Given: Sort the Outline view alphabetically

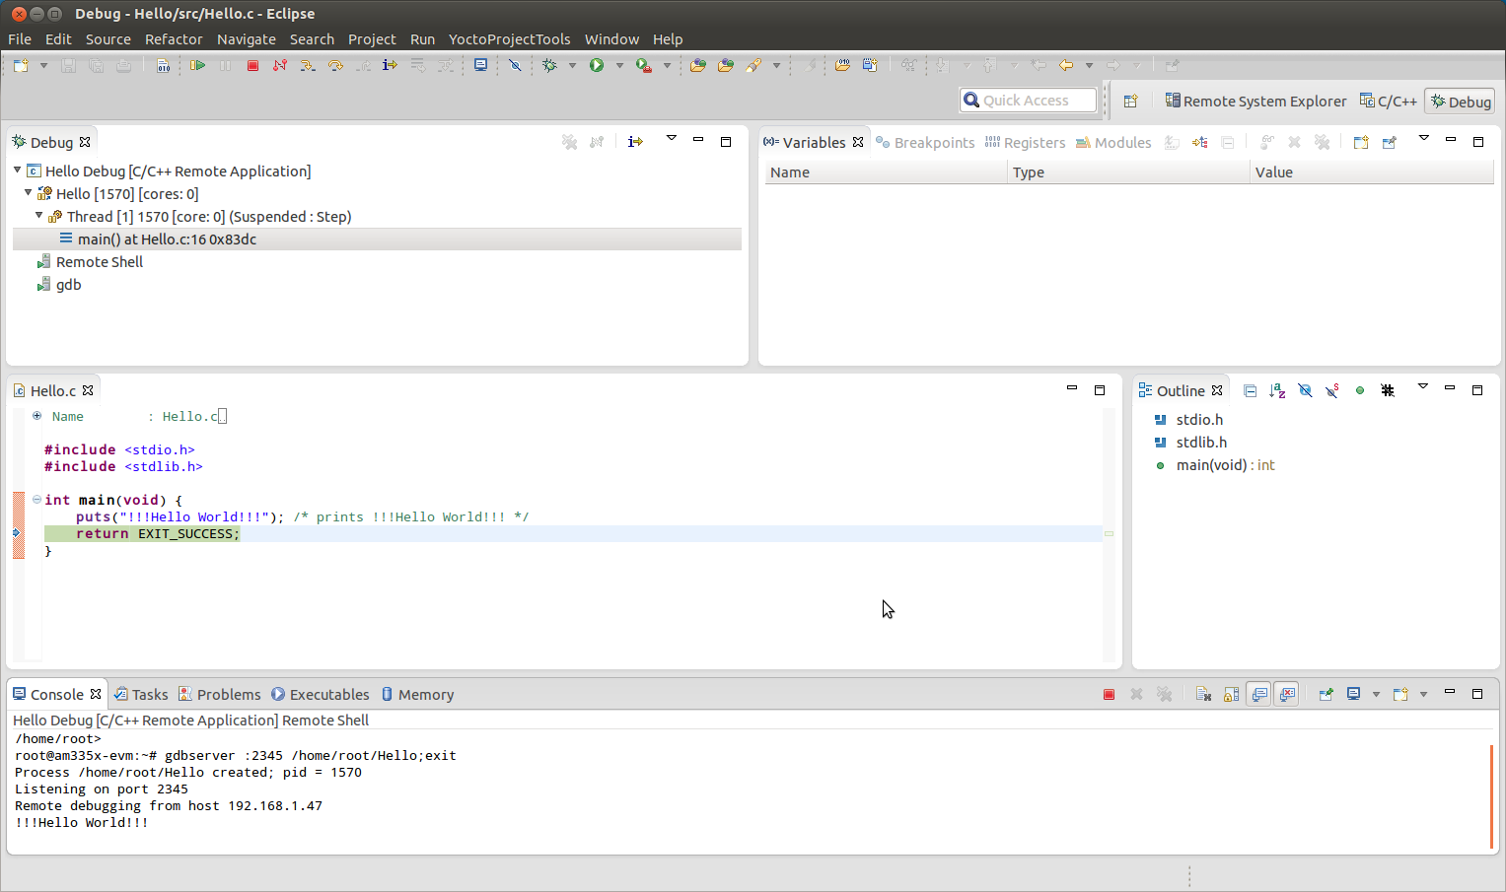Looking at the screenshot, I should (1277, 390).
